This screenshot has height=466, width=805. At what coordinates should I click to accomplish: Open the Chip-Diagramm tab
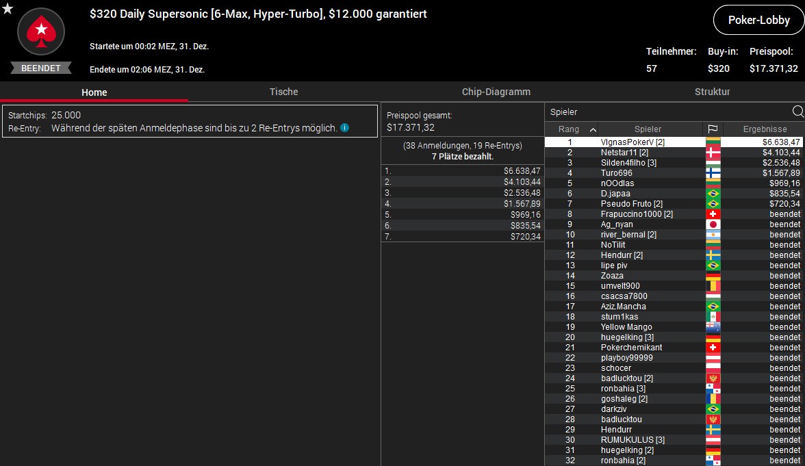[496, 92]
